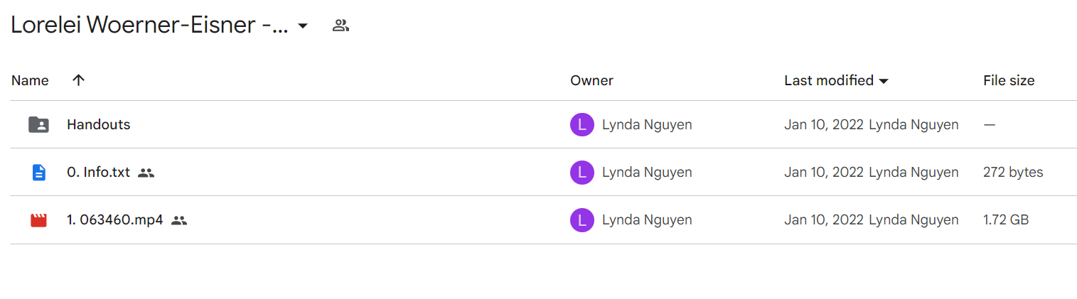This screenshot has height=299, width=1077.
Task: Click Lynda Nguyen avatar in 063460.mp4 row
Action: [x=582, y=220]
